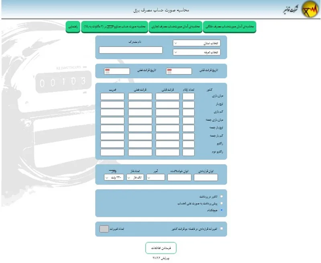Open the 'انتخاب استان' province dropdown

pos(197,43)
